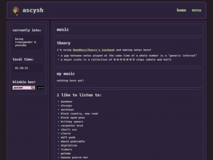Screen dimensions: 213x160
Task: Click the 'blinkie box!' heading
Action: pos(24,82)
